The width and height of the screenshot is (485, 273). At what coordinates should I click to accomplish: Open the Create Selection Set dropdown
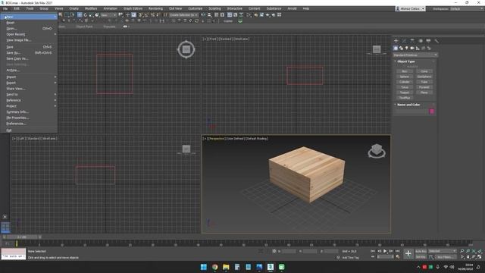(x=183, y=15)
